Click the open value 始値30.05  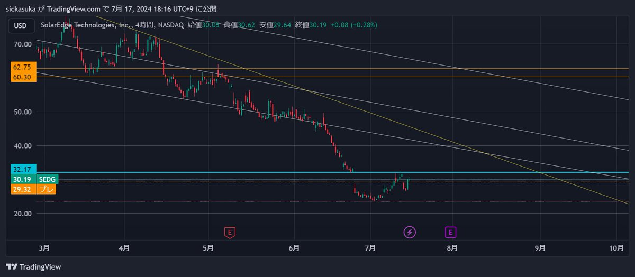coord(204,25)
